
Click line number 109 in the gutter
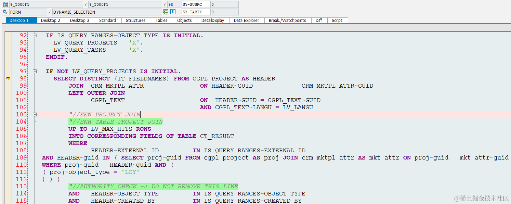coord(21,158)
